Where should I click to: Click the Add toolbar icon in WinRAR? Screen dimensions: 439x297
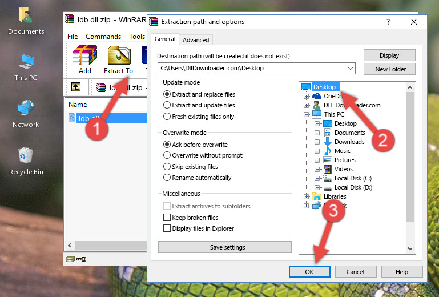[x=84, y=59]
